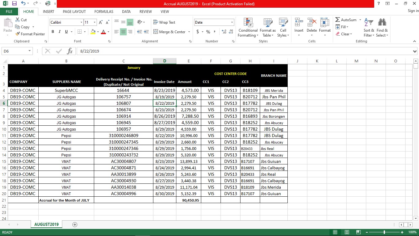This screenshot has width=419, height=236.
Task: Open Find & Select binoculars
Action: (x=382, y=27)
